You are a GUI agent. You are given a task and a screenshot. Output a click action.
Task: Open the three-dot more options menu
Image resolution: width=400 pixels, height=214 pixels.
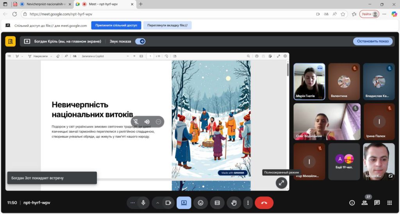248,203
